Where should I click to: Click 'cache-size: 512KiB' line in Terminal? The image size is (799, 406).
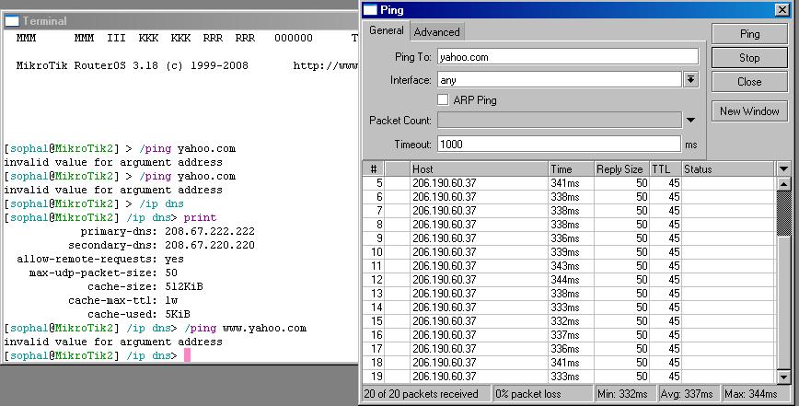(x=145, y=286)
